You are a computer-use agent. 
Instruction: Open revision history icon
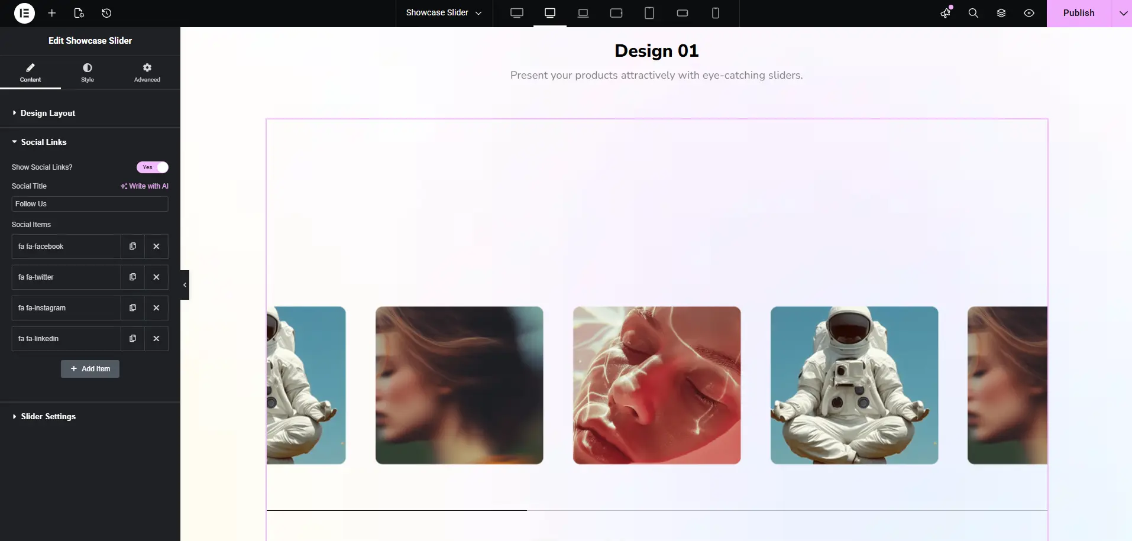(107, 13)
